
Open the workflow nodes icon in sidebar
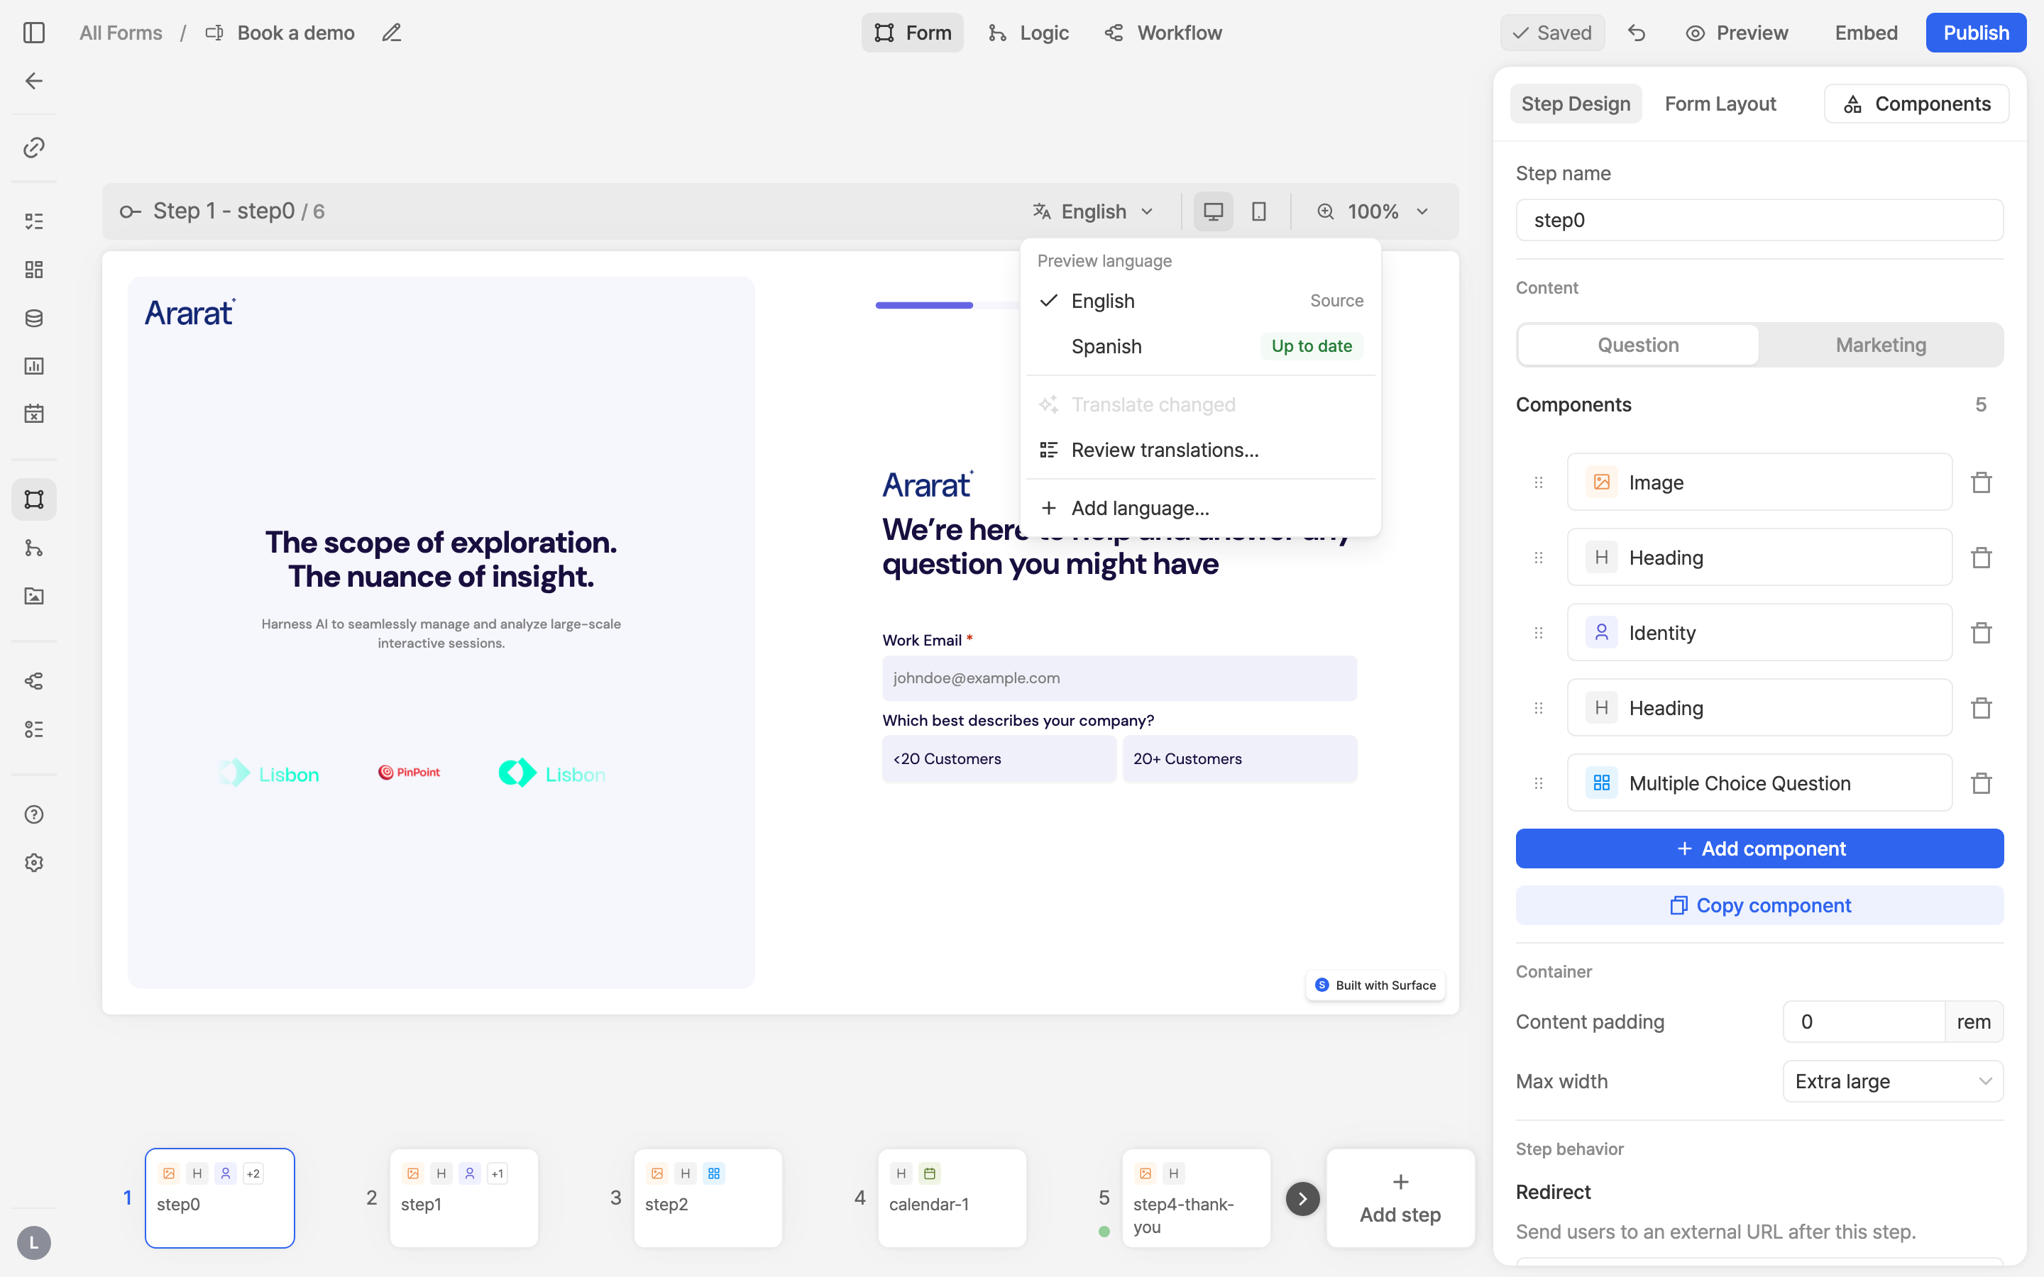[x=34, y=681]
